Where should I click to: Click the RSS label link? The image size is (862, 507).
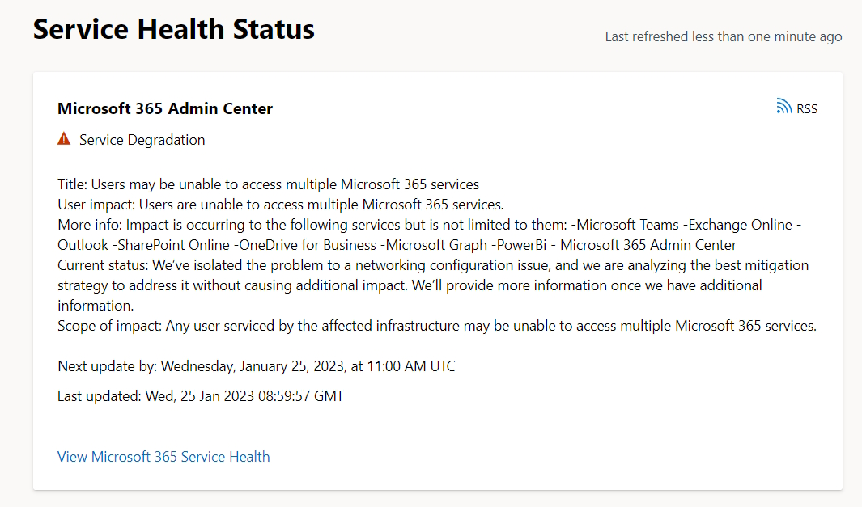coord(806,108)
